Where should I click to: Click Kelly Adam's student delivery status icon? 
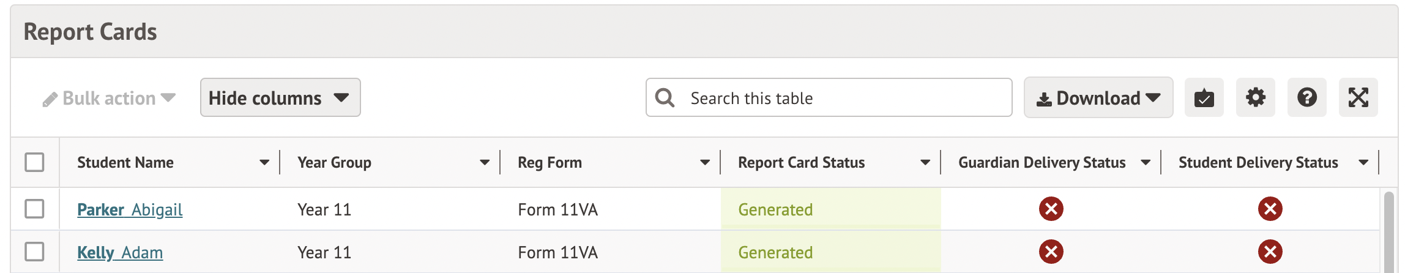[1270, 252]
